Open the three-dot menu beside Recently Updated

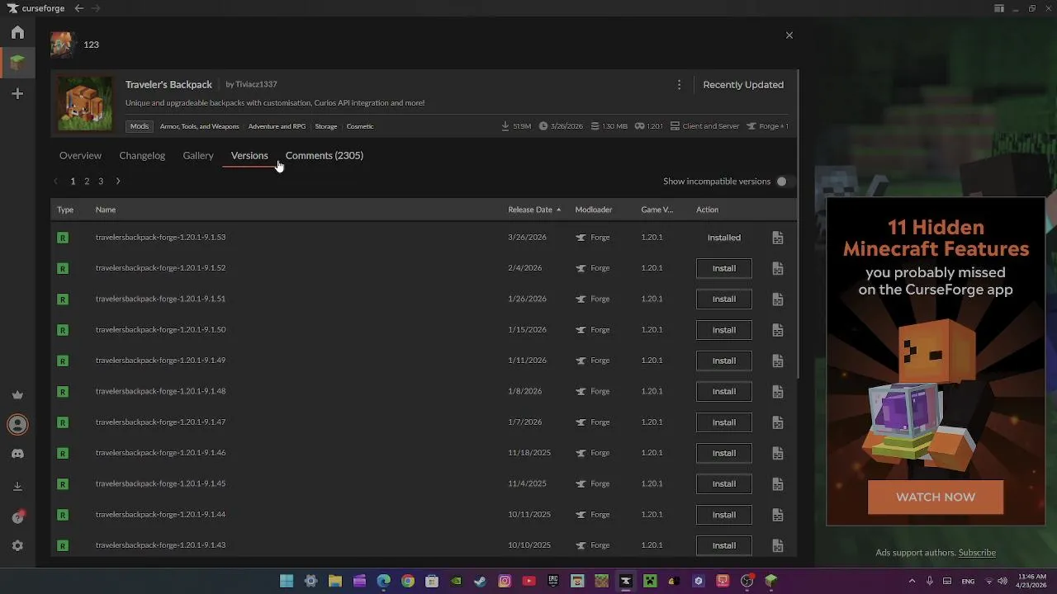[679, 85]
